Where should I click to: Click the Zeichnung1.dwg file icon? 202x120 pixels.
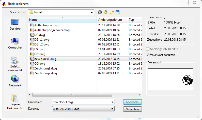(32, 68)
